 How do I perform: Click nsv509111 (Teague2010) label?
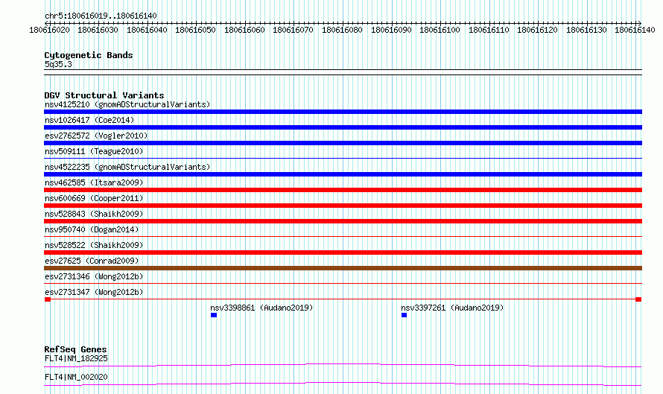point(94,151)
